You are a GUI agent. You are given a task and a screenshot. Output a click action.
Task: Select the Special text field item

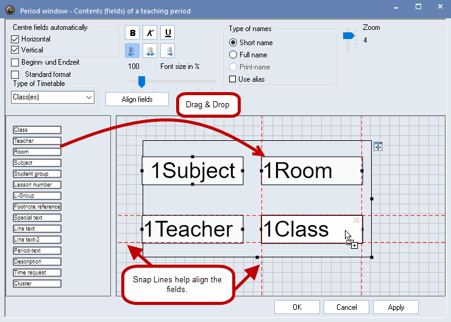[37, 218]
